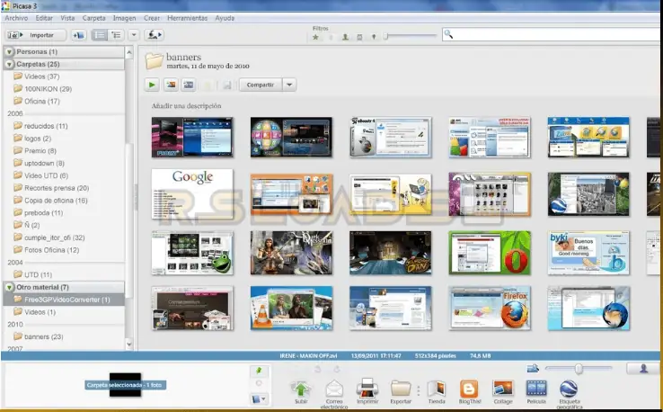Filter by starred photos
The height and width of the screenshot is (412, 663).
click(315, 37)
